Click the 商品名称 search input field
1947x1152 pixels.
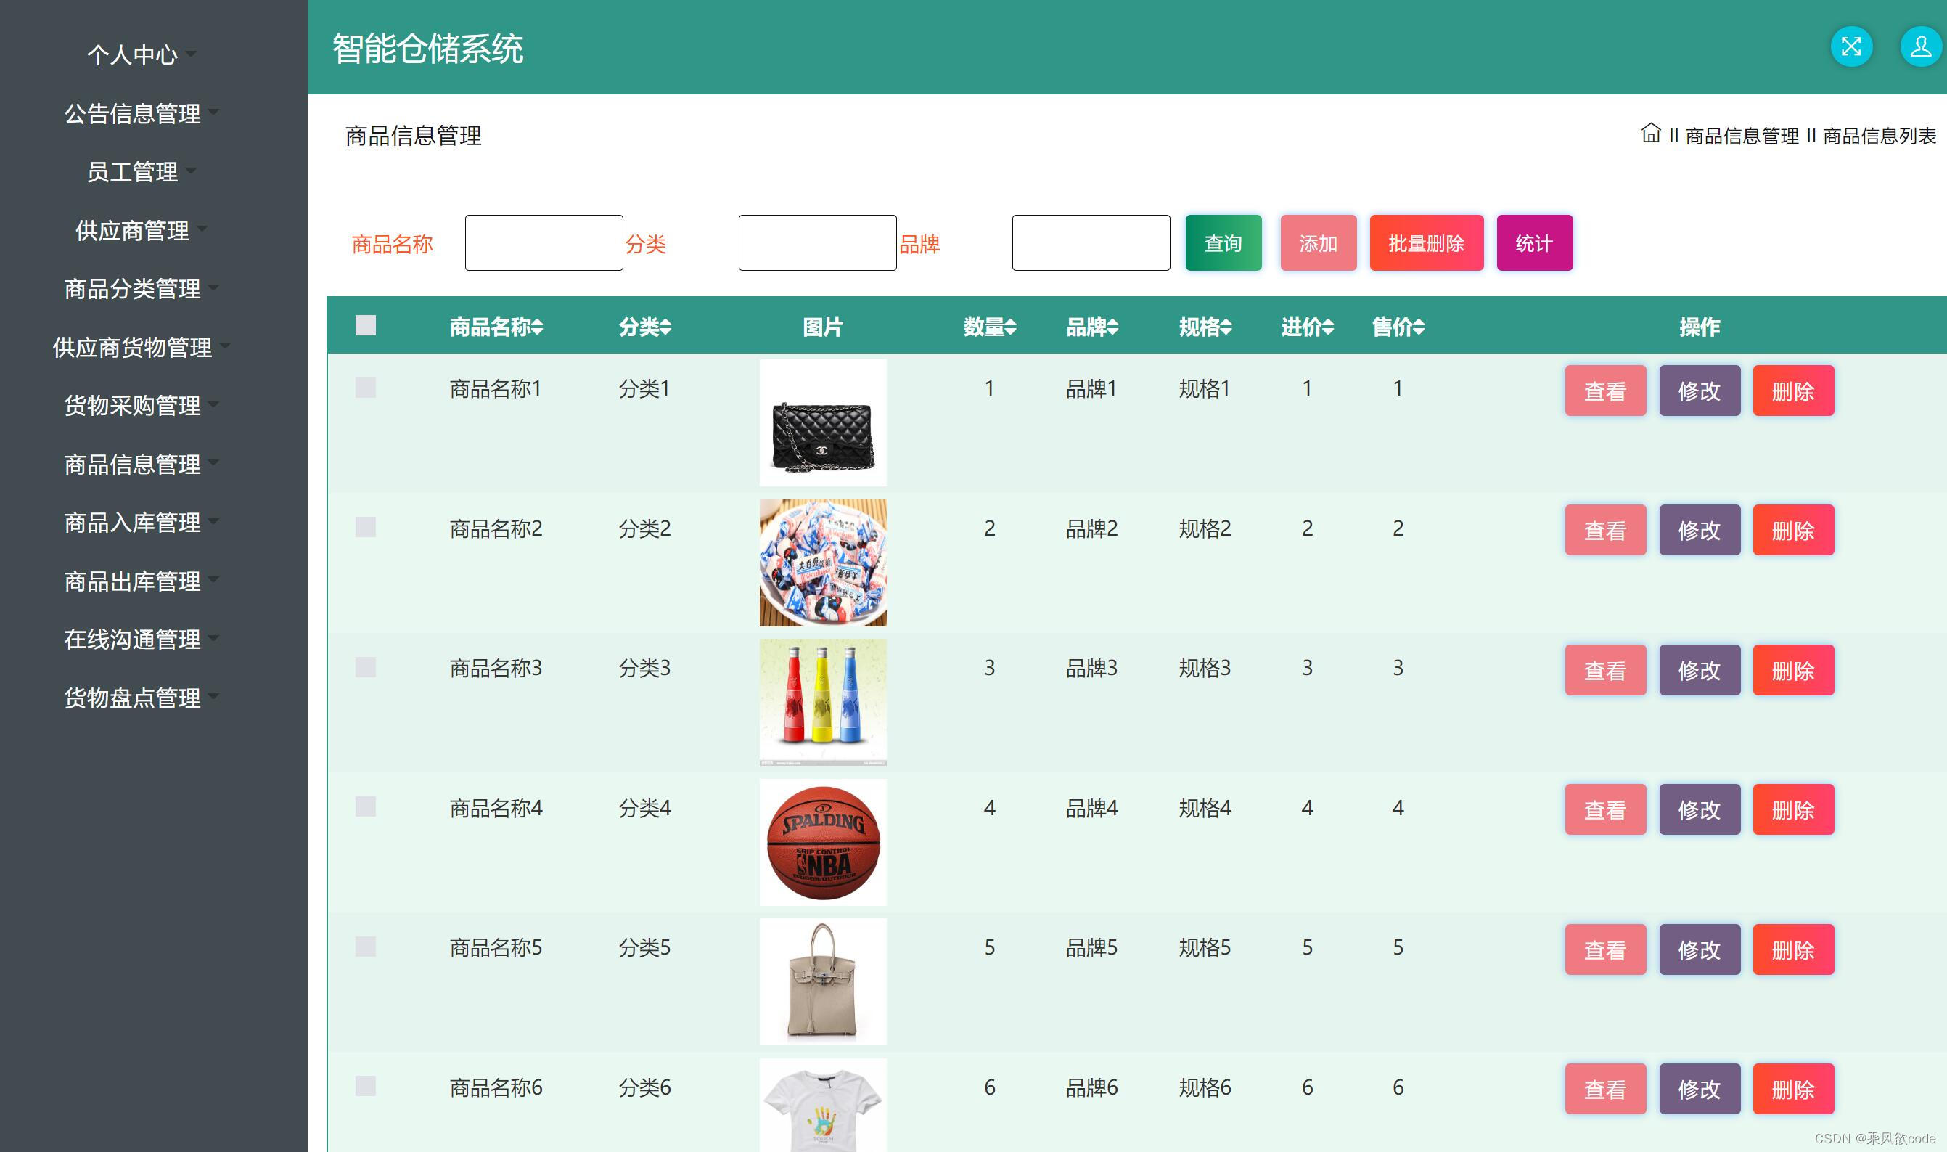point(544,242)
